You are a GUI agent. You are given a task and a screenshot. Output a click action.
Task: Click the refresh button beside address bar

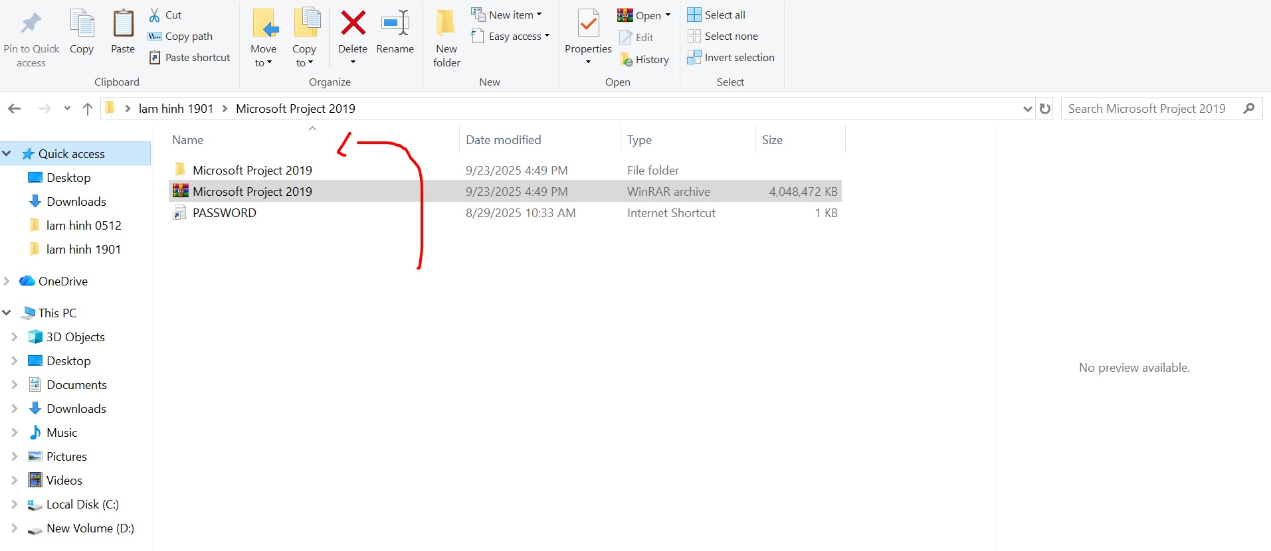coord(1045,109)
